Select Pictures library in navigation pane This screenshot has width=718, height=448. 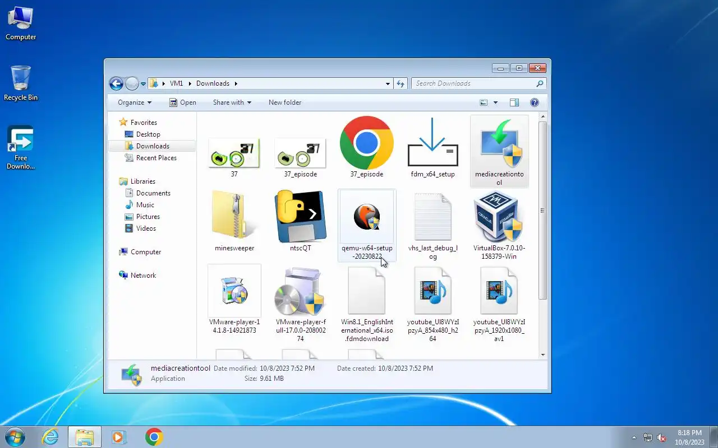click(148, 217)
